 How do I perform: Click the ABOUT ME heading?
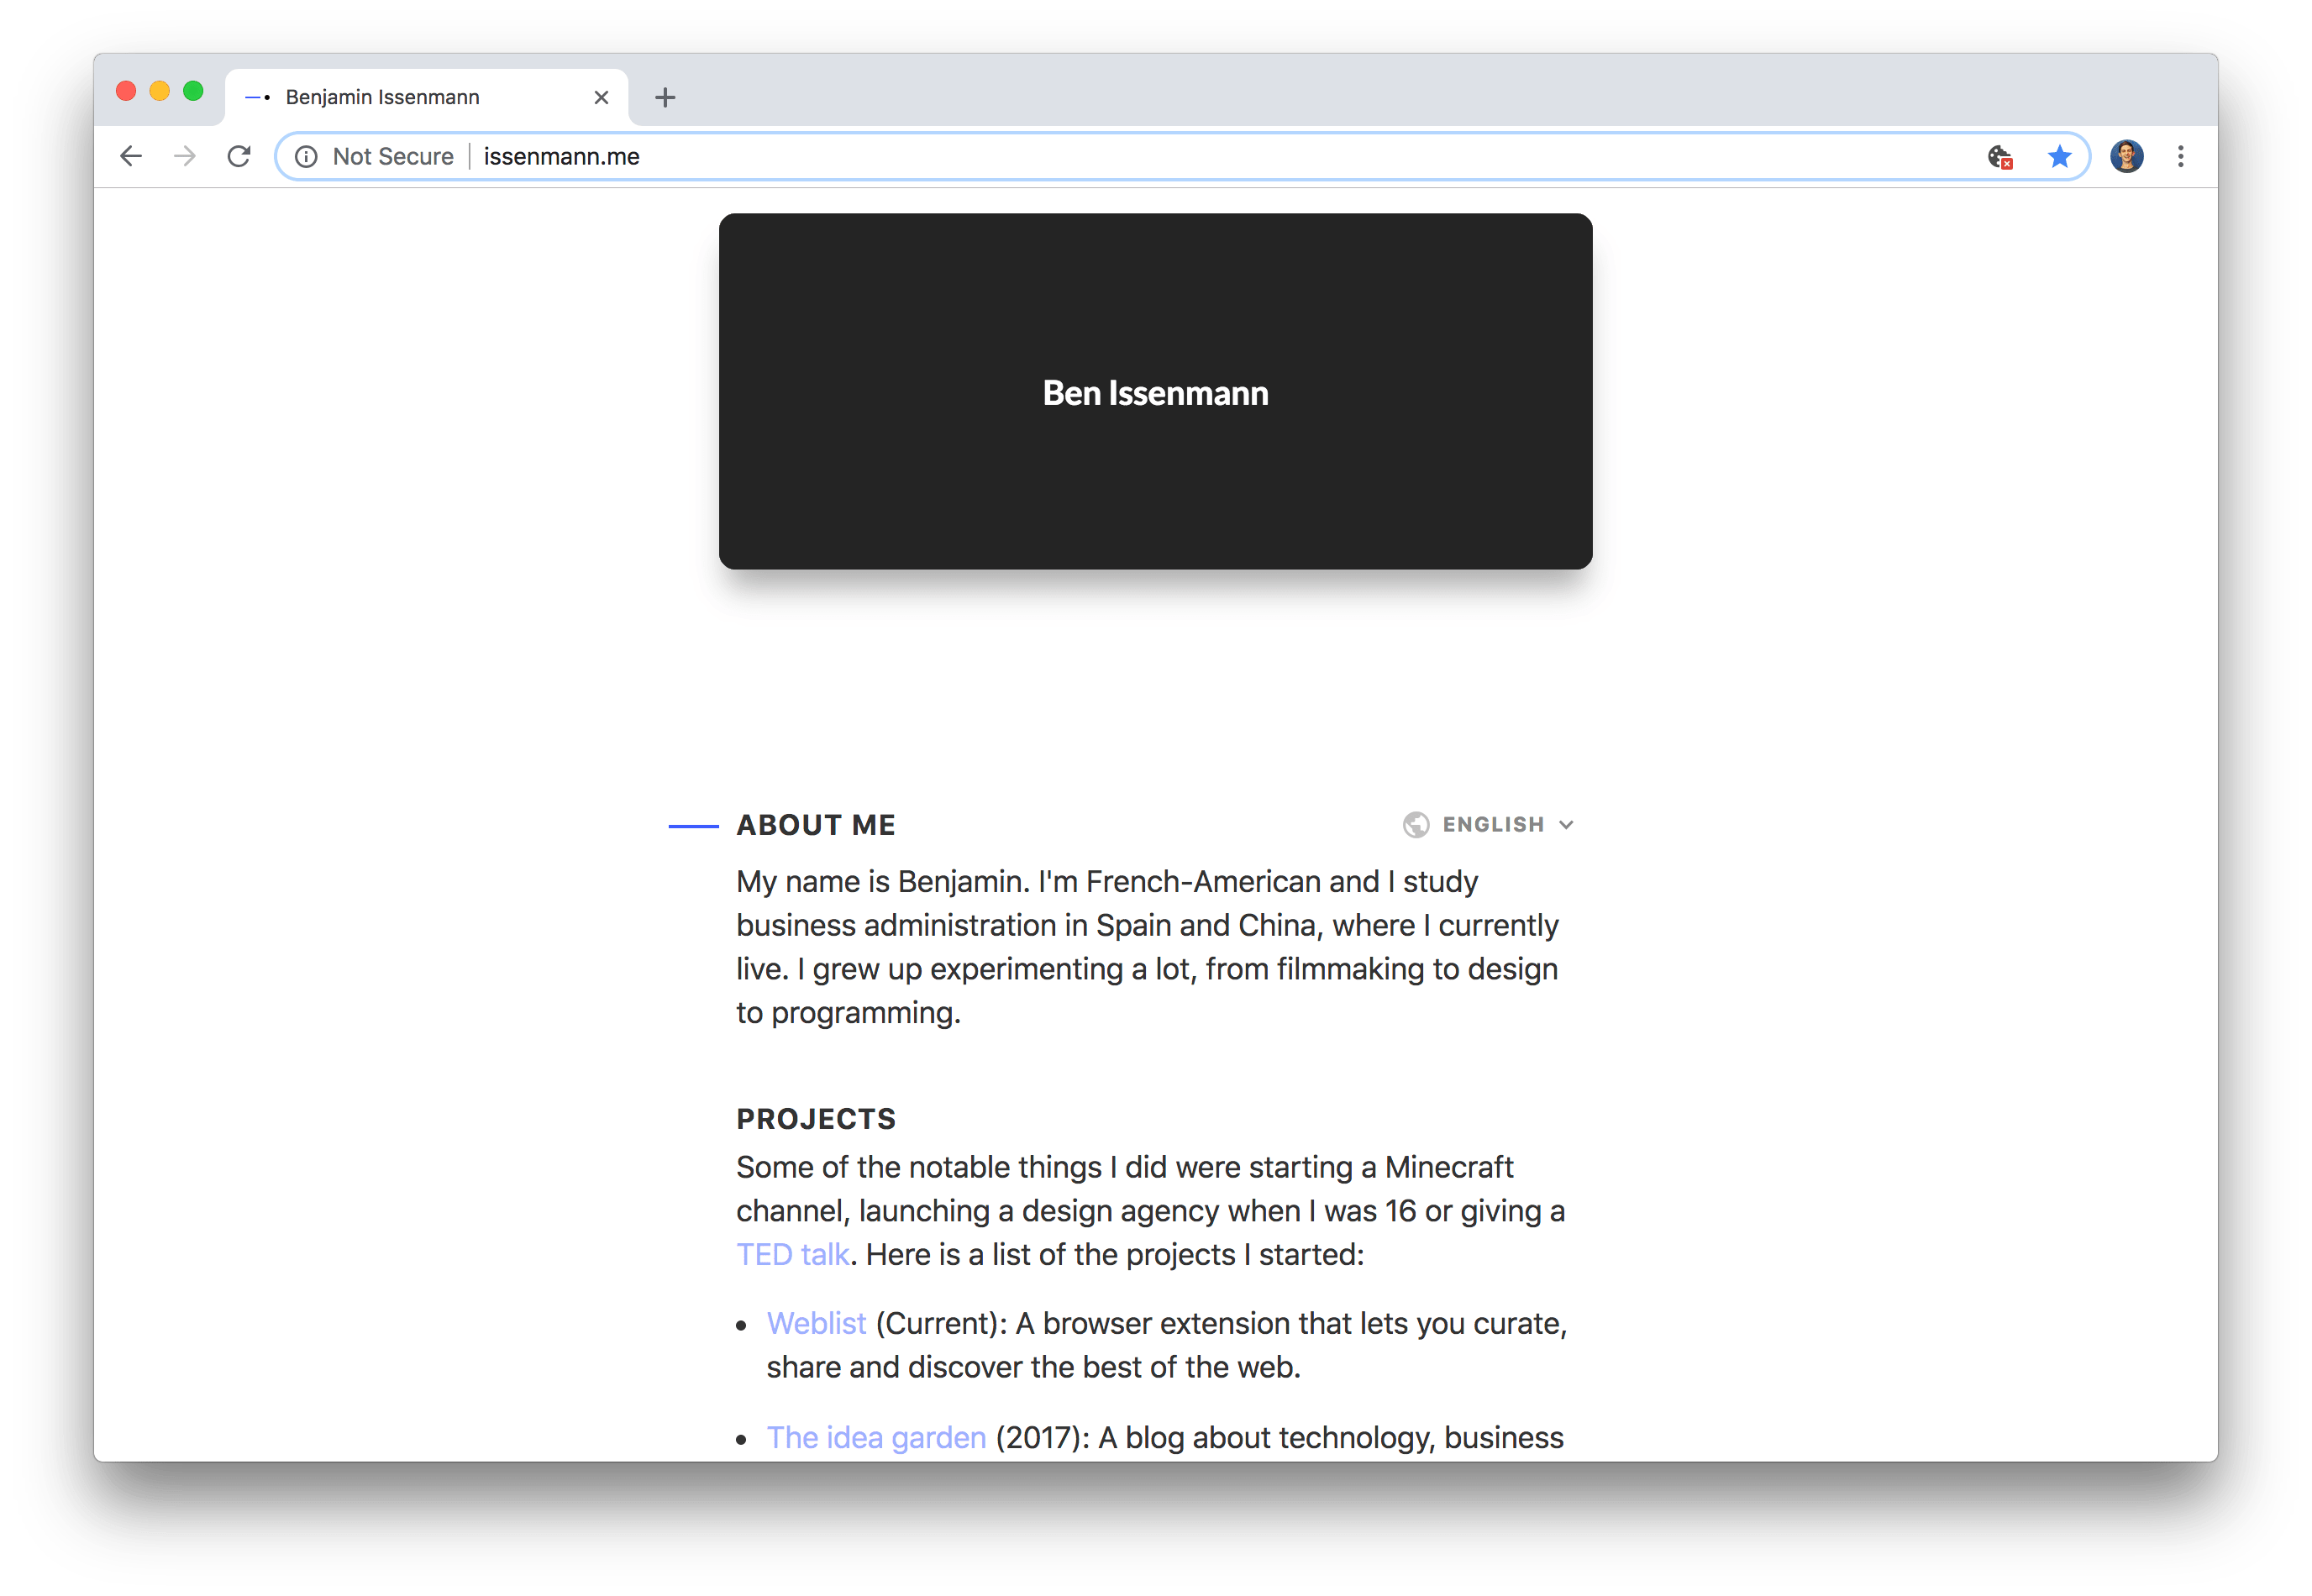click(x=816, y=825)
